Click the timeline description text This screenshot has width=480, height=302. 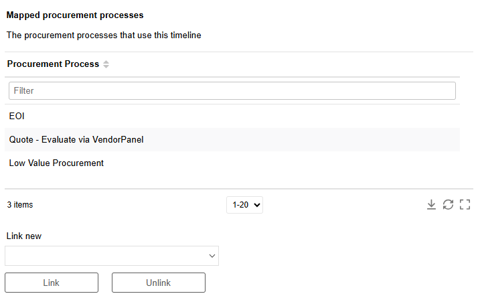point(104,35)
